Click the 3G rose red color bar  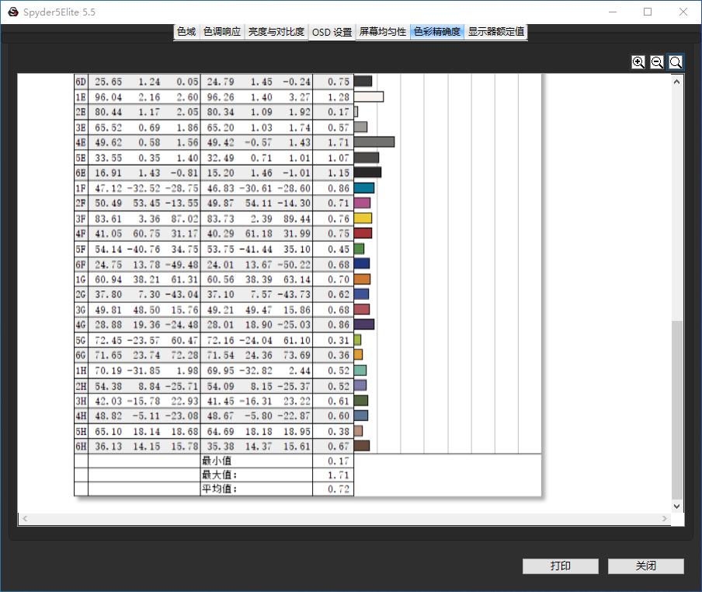click(x=362, y=309)
